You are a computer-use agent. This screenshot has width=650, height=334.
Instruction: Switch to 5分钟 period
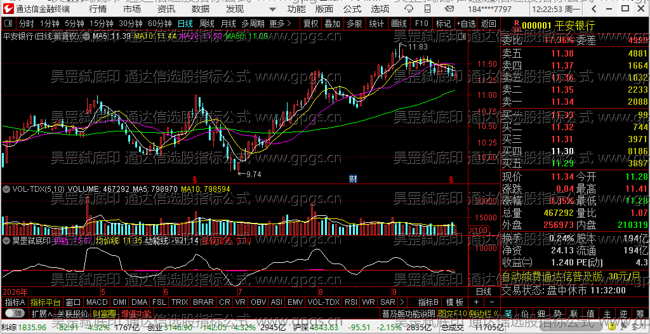pos(74,23)
